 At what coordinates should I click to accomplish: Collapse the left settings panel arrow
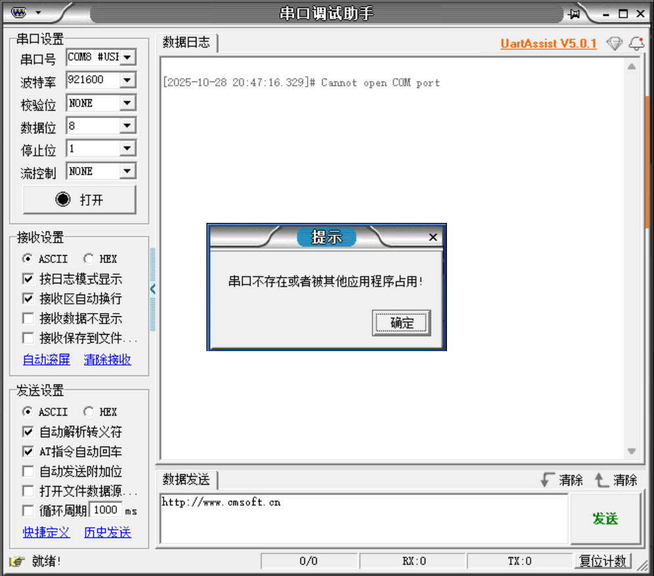152,289
